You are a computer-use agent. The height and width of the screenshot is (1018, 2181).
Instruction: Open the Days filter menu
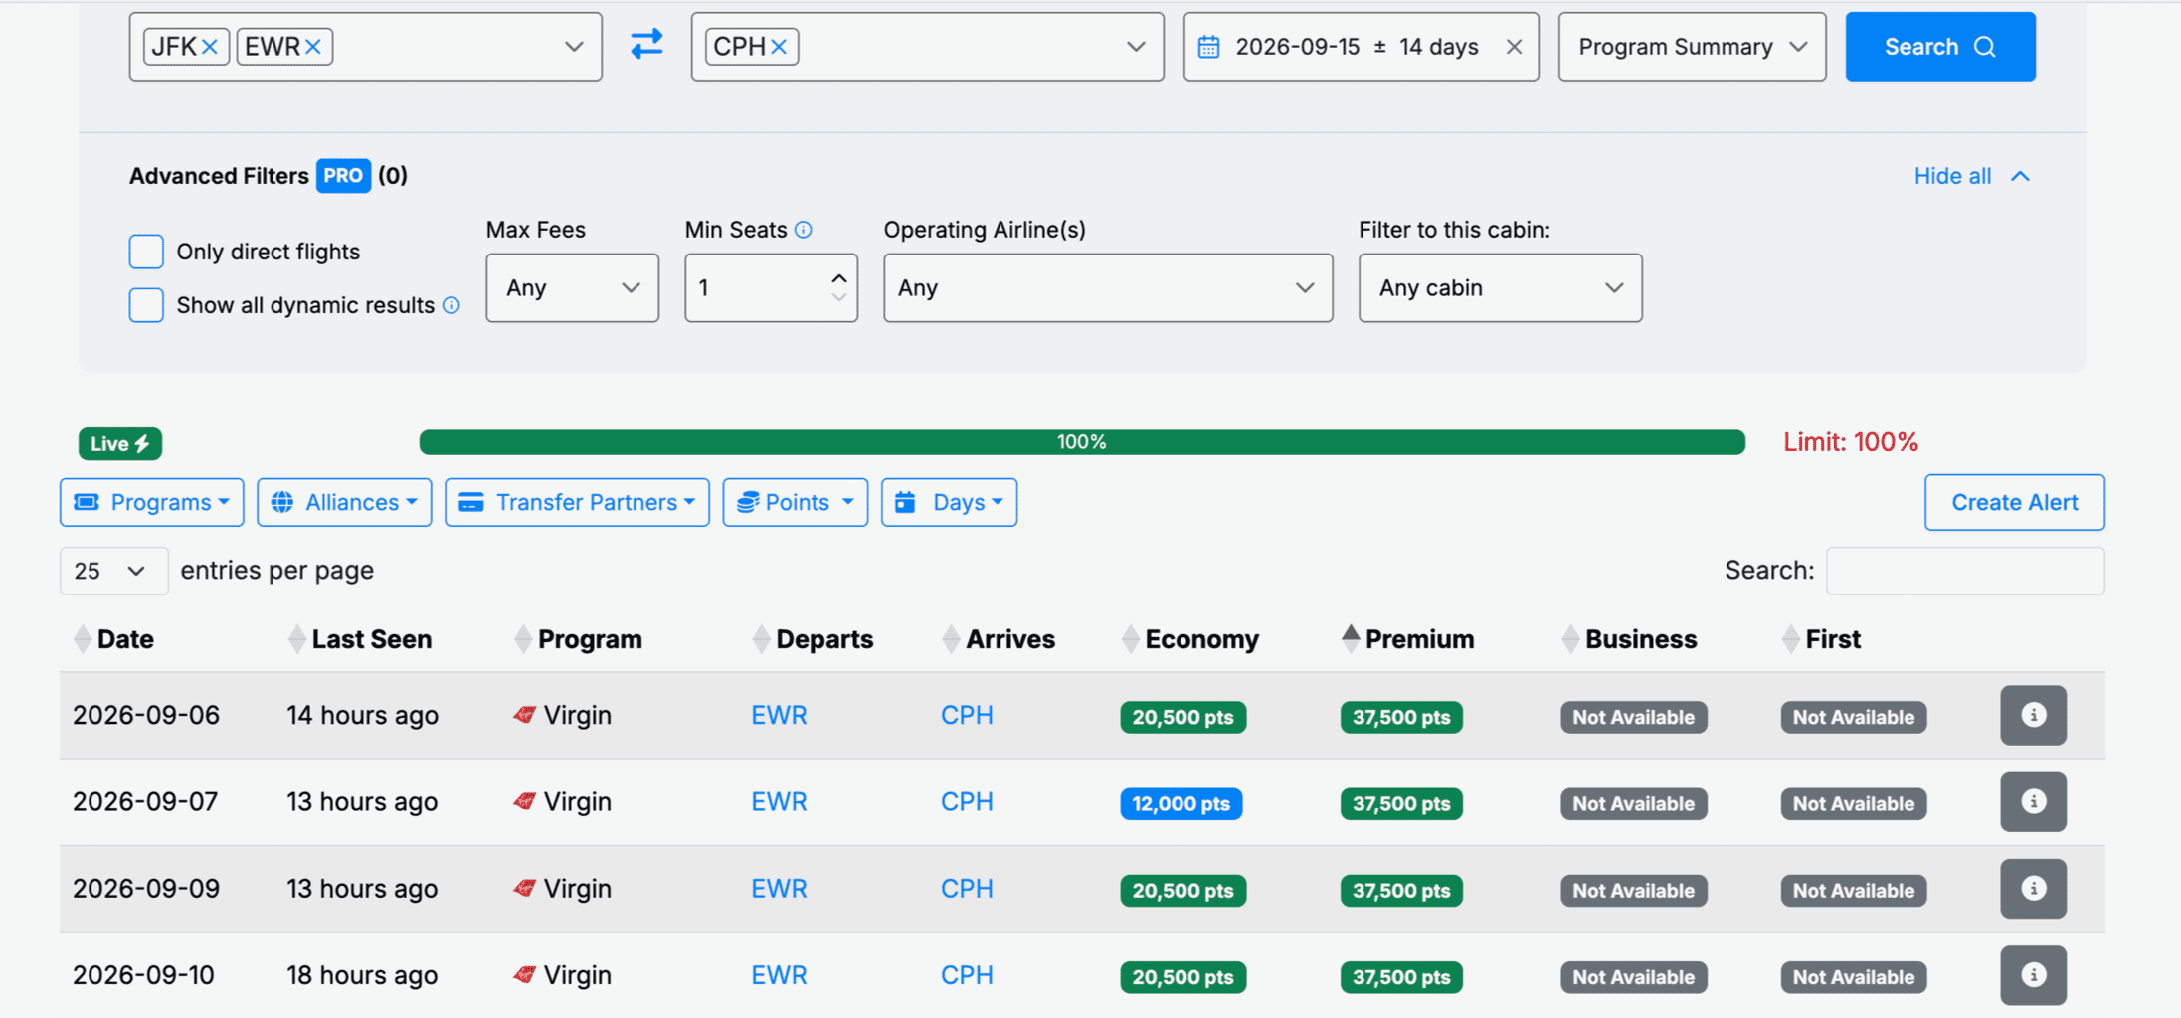949,502
